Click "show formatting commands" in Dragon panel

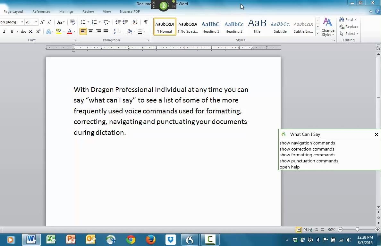307,155
